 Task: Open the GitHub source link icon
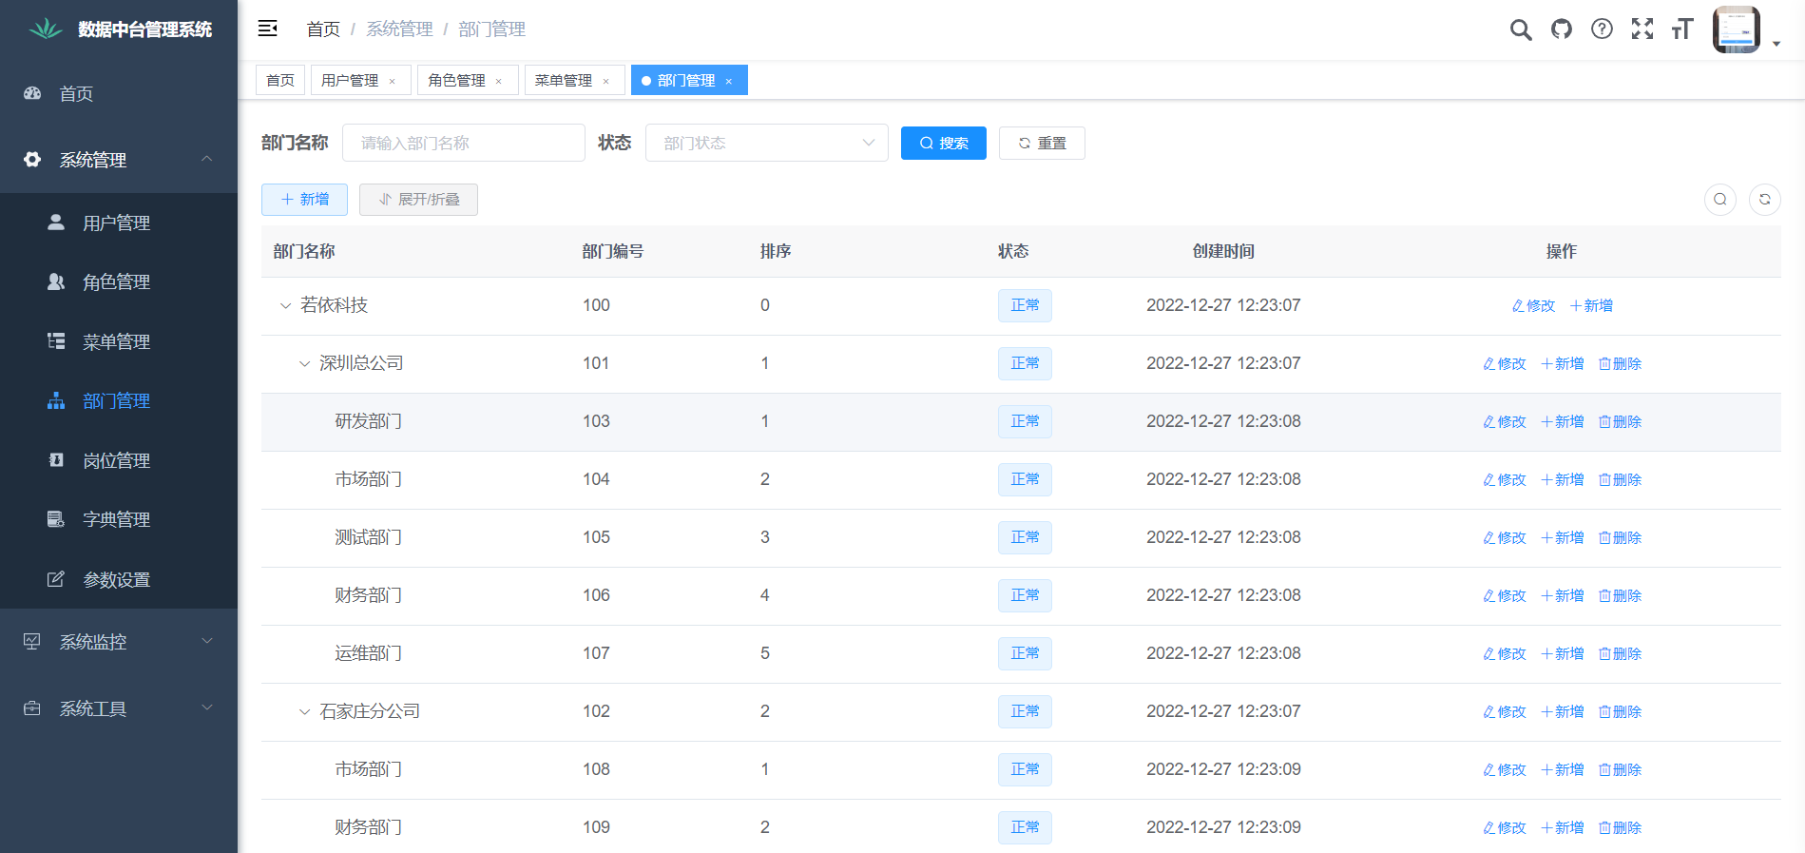(x=1562, y=29)
